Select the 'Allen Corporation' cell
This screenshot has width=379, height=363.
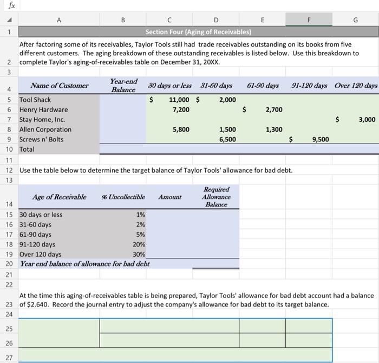point(59,129)
